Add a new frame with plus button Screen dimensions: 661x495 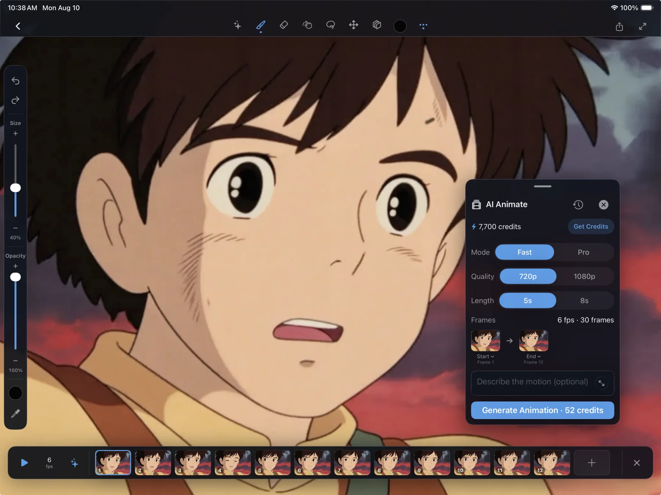pyautogui.click(x=592, y=463)
